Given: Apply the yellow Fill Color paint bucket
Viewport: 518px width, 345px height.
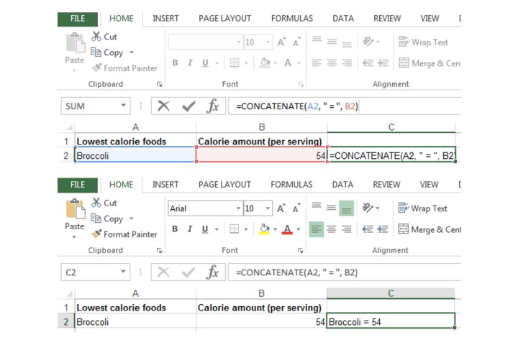Looking at the screenshot, I should click(x=263, y=230).
